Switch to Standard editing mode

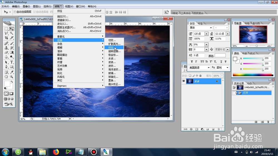pos(6,94)
